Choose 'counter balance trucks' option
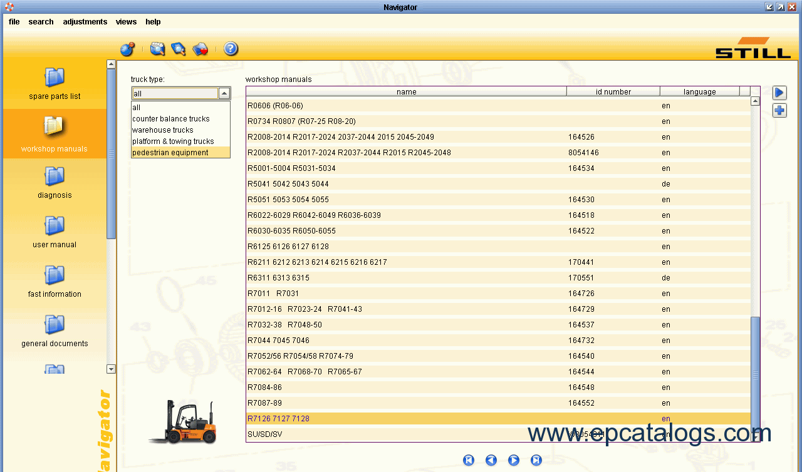802x472 pixels. click(x=180, y=119)
